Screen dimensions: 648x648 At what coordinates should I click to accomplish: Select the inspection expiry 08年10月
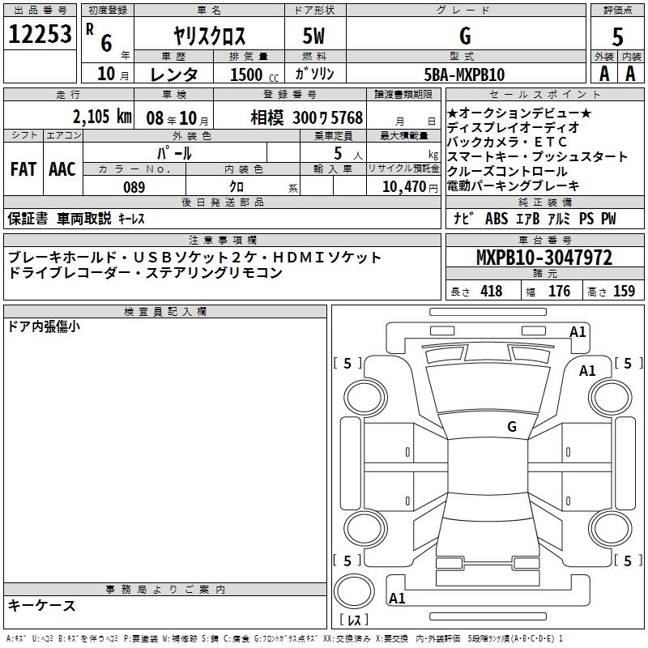click(x=177, y=118)
